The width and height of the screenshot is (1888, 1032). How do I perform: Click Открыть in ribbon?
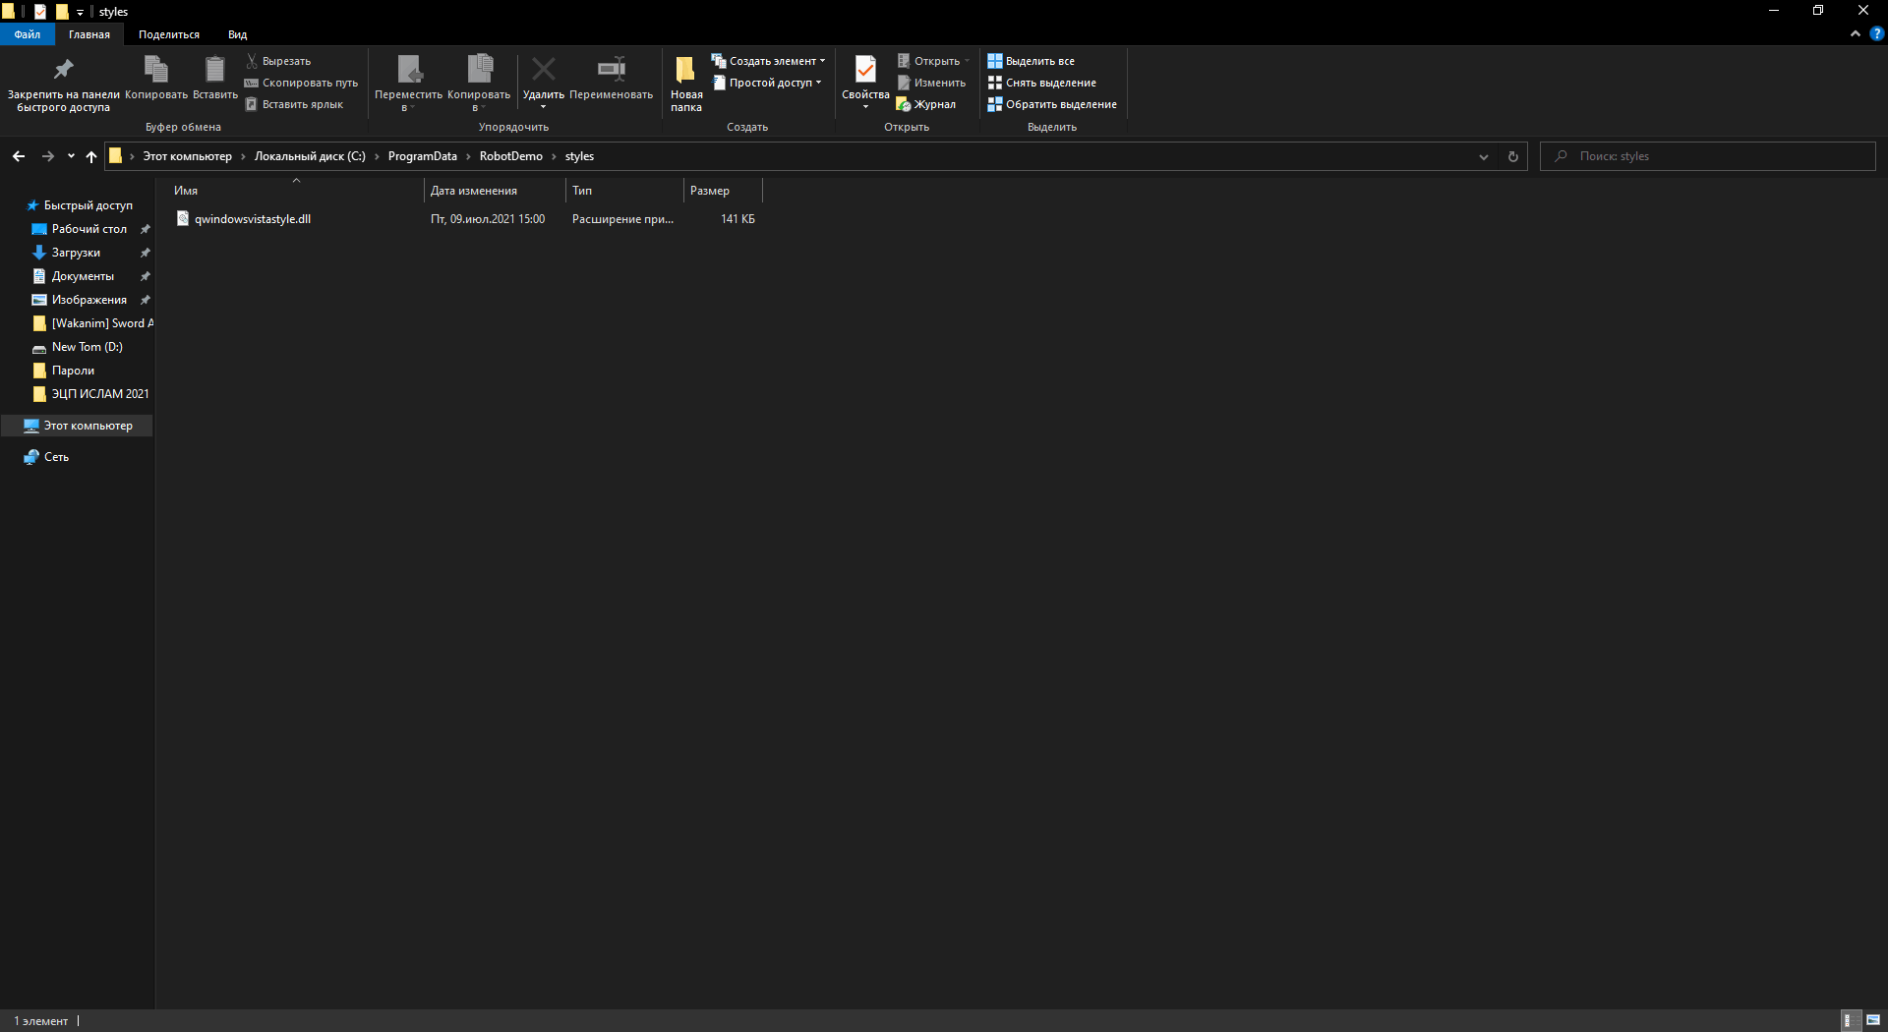click(x=933, y=61)
